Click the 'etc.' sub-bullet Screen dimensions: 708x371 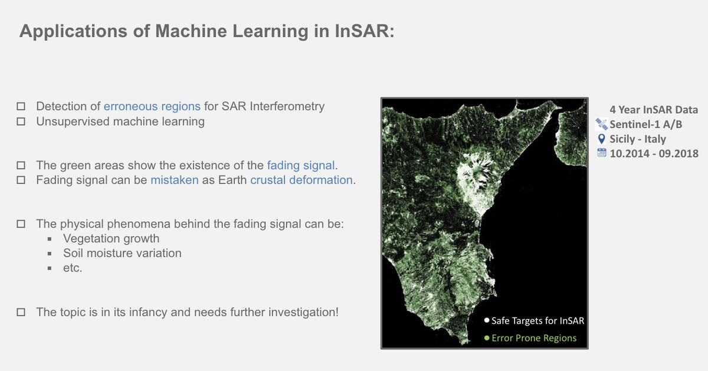tap(73, 268)
